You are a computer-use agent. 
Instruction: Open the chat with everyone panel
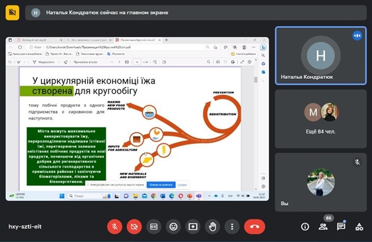[341, 227]
